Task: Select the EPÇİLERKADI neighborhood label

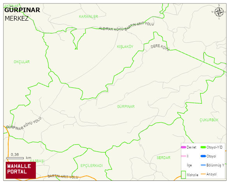Action: coord(91,166)
